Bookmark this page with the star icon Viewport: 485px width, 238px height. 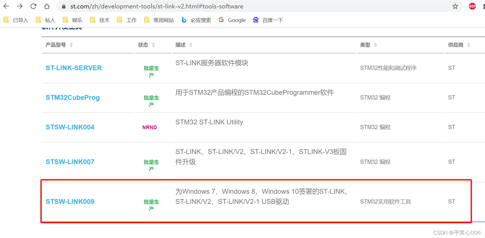click(x=455, y=6)
